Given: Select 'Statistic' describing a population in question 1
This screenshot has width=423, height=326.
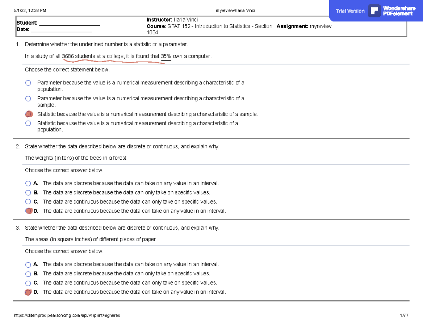Looking at the screenshot, I should 28,123.
